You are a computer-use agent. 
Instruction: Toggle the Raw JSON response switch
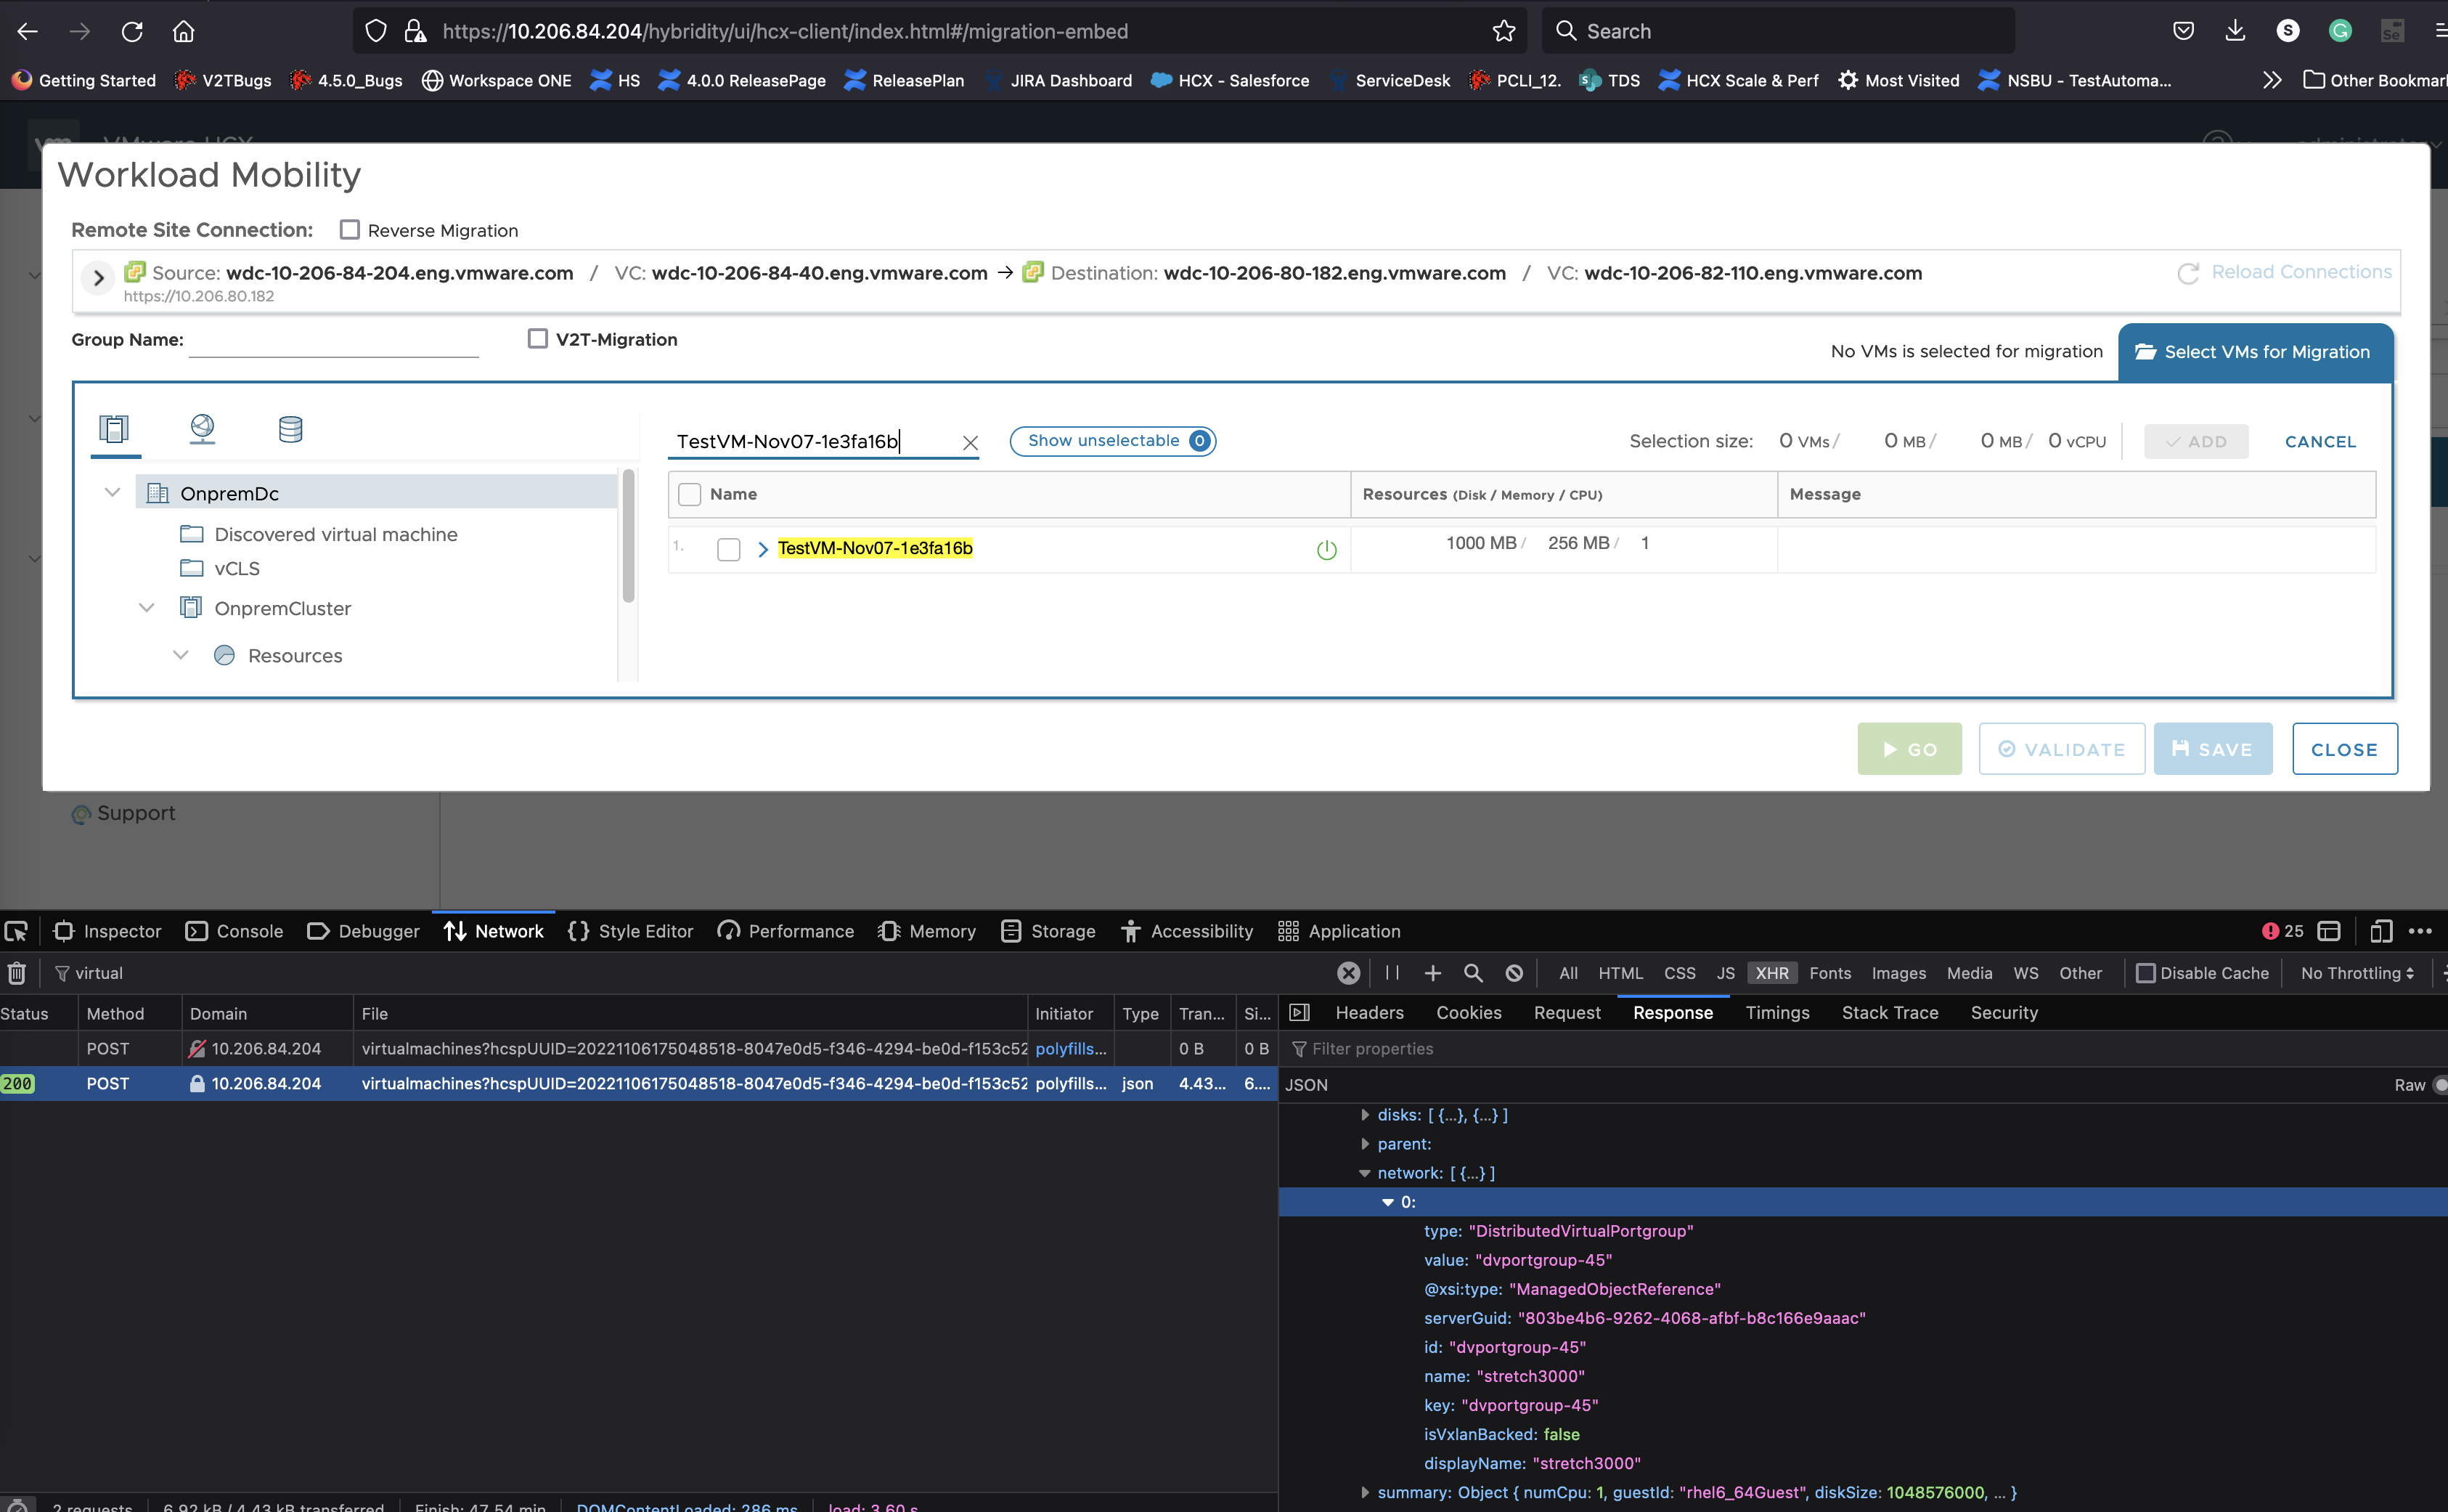[x=2439, y=1085]
